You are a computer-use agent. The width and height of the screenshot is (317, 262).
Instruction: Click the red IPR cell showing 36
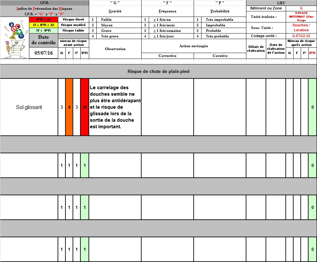(x=84, y=107)
